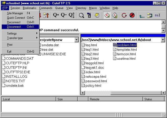Screen dimensions: 167x118
Task: Click the yellow notepad edit icon
Action: coord(97,15)
